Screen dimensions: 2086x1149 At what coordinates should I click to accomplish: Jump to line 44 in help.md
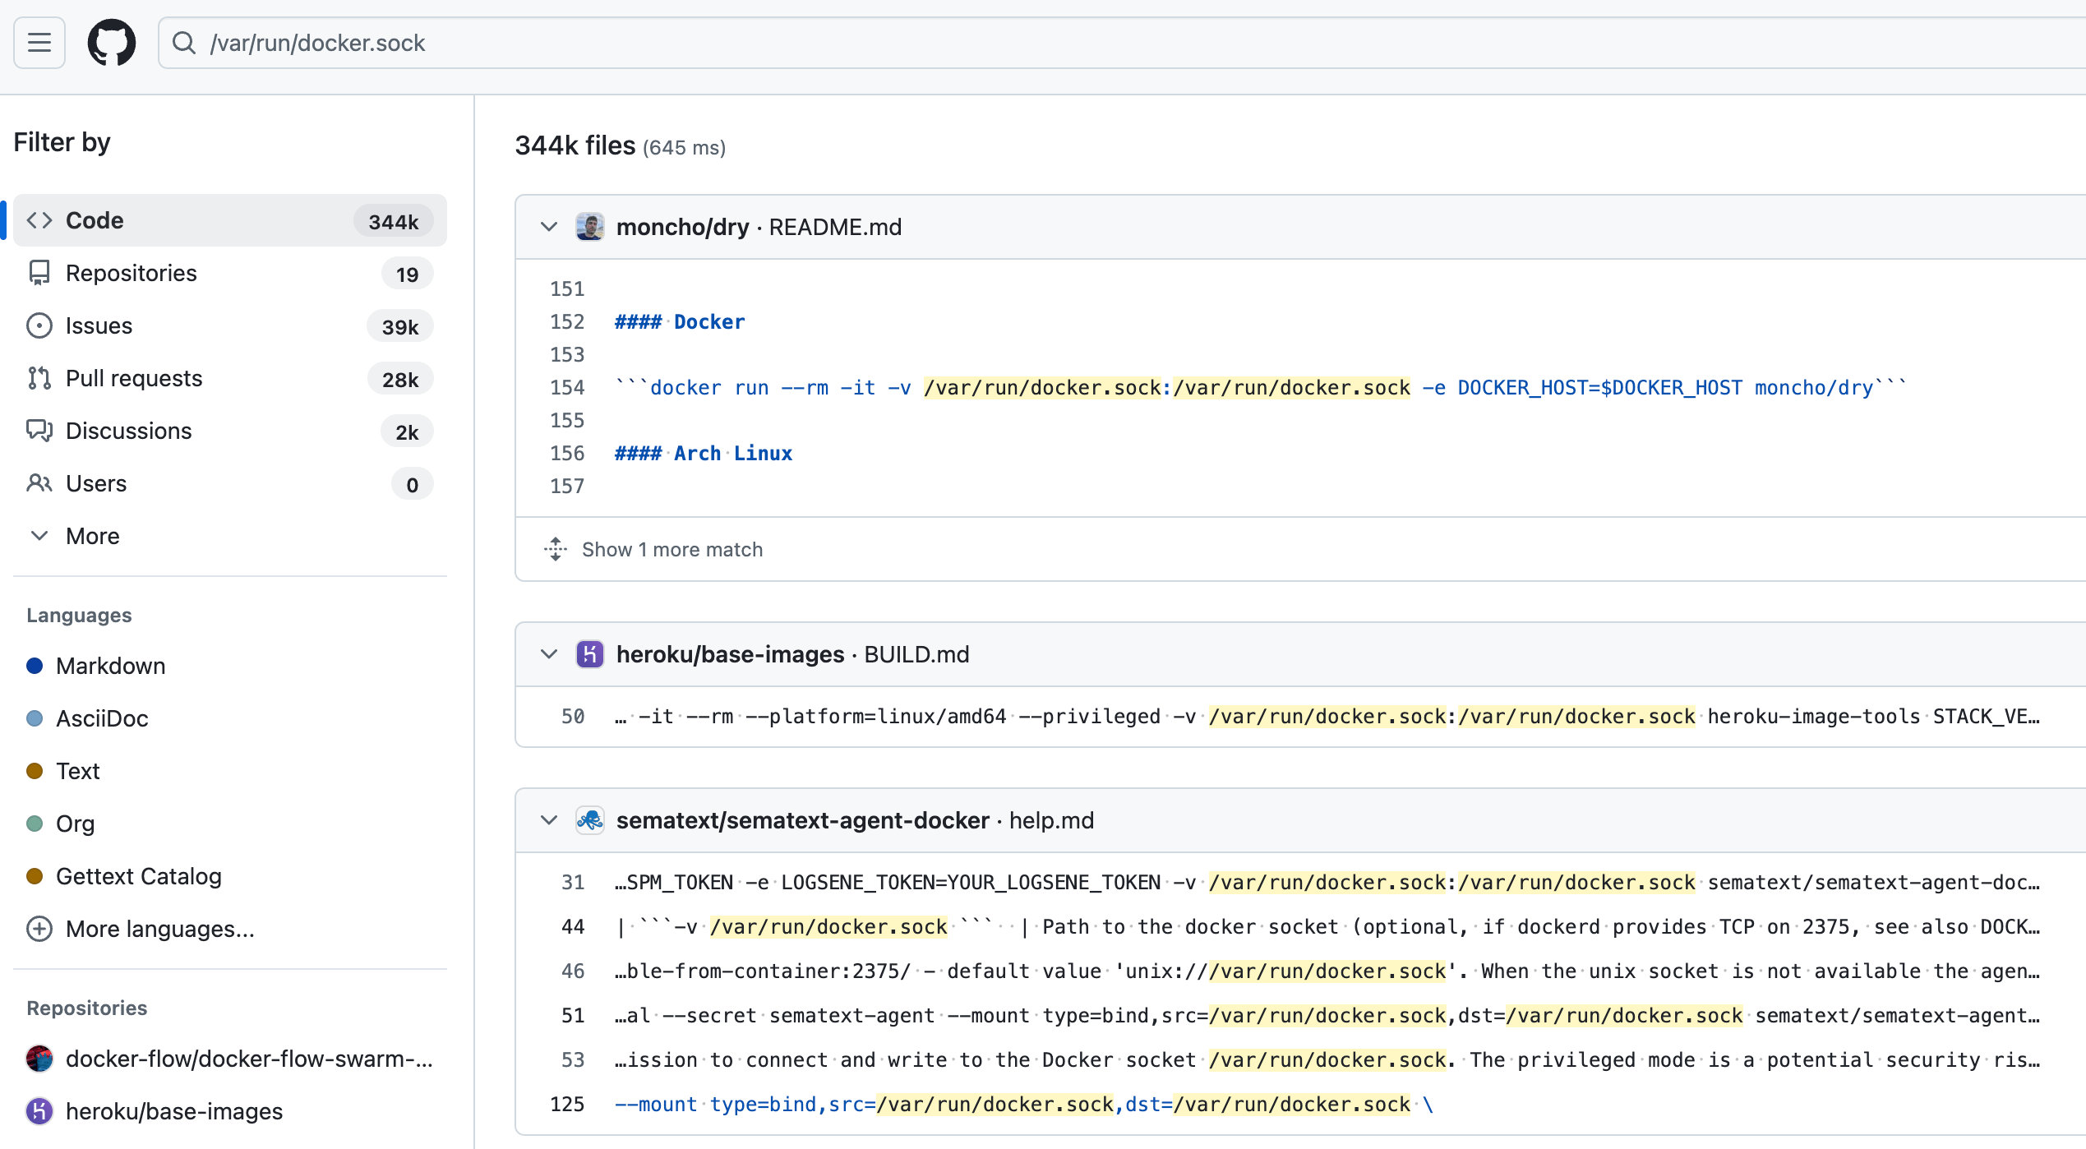[573, 927]
